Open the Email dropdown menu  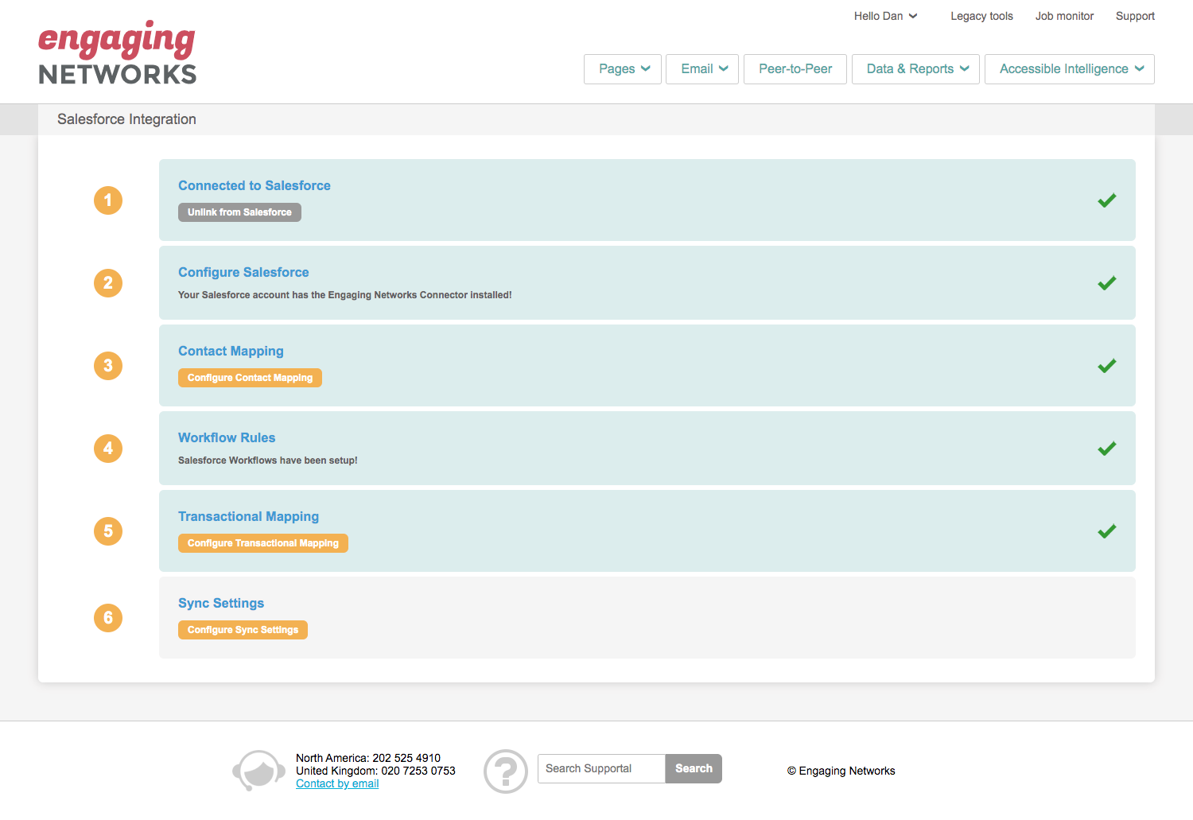[x=701, y=69]
